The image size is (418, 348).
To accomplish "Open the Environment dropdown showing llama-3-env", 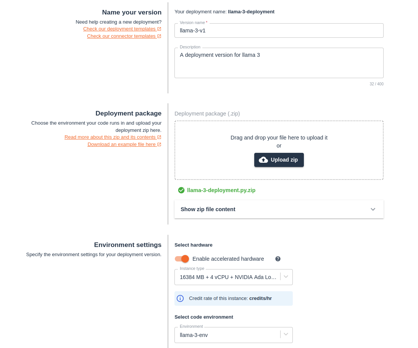I will [x=234, y=335].
